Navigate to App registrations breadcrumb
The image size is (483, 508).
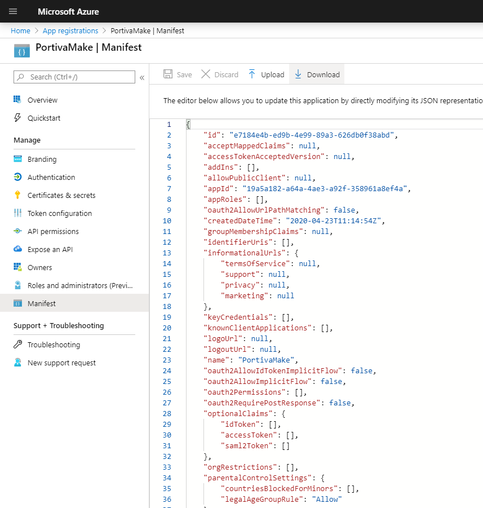point(70,30)
